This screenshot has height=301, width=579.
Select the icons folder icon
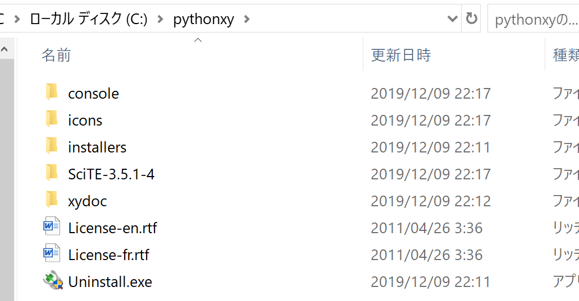point(52,119)
